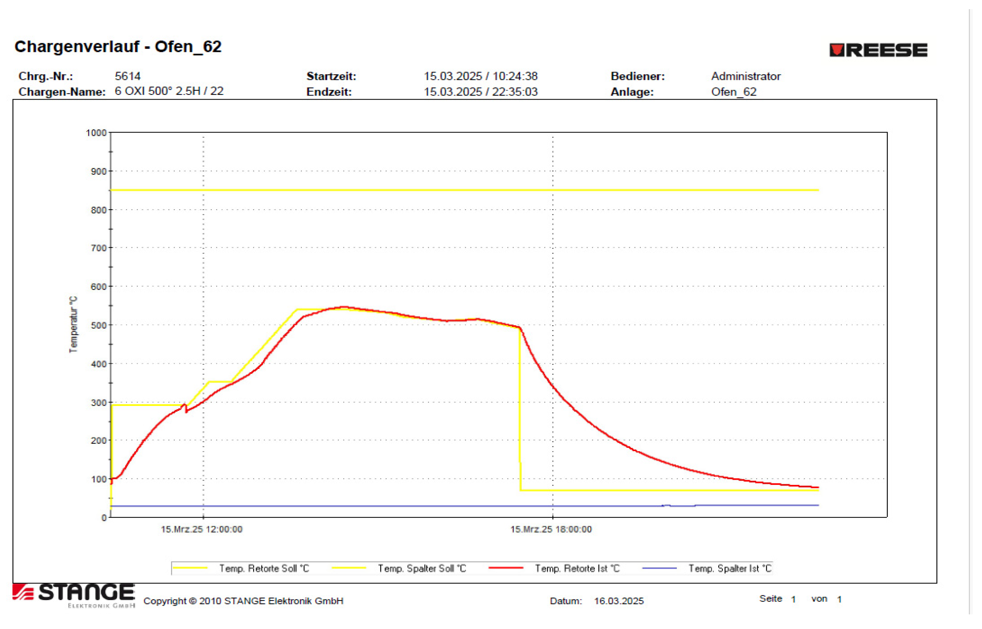This screenshot has height=629, width=982.
Task: Click the charge number value 5614
Action: tap(127, 76)
